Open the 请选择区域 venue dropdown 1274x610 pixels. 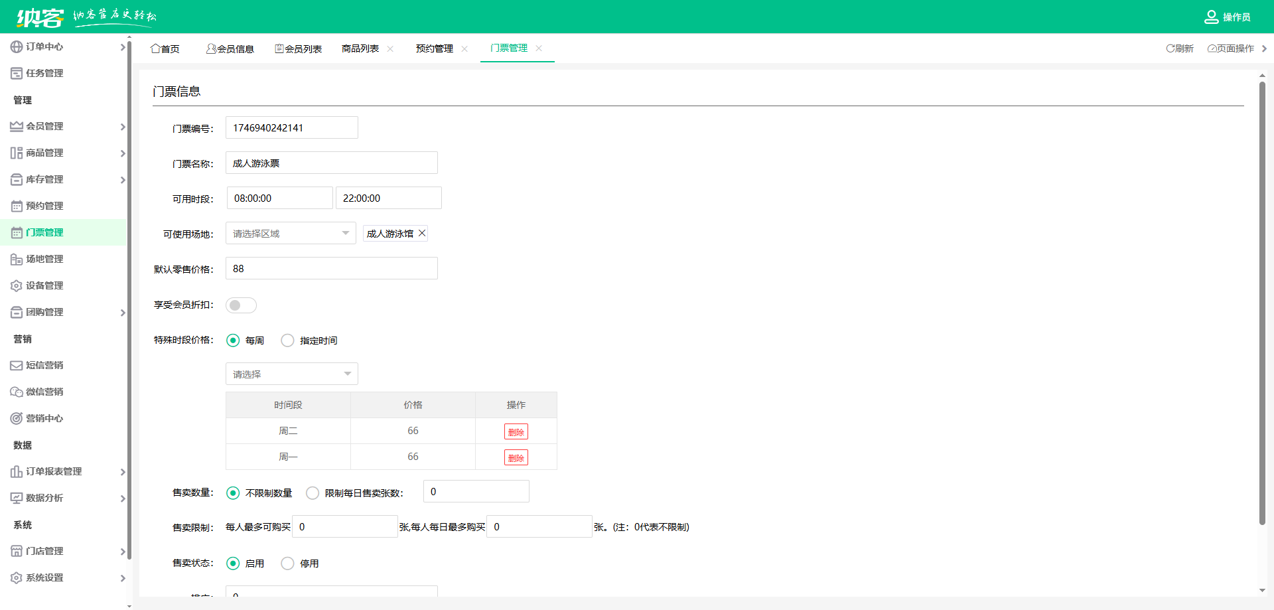click(291, 233)
